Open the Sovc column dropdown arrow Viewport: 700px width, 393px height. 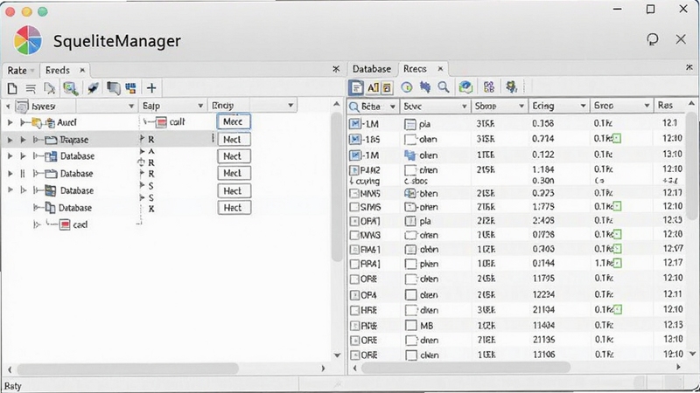pyautogui.click(x=465, y=107)
